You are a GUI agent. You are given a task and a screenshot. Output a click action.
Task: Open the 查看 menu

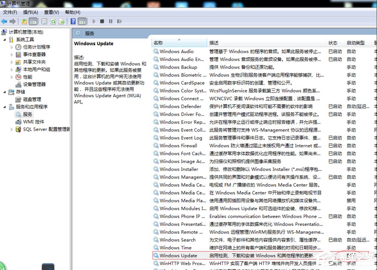[x=52, y=12]
